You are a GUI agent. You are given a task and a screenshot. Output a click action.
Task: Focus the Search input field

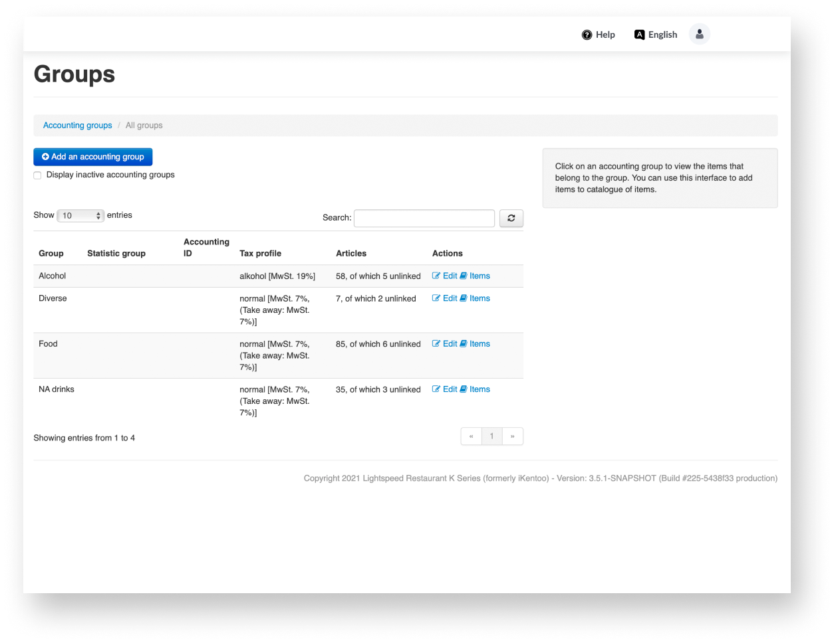click(424, 218)
